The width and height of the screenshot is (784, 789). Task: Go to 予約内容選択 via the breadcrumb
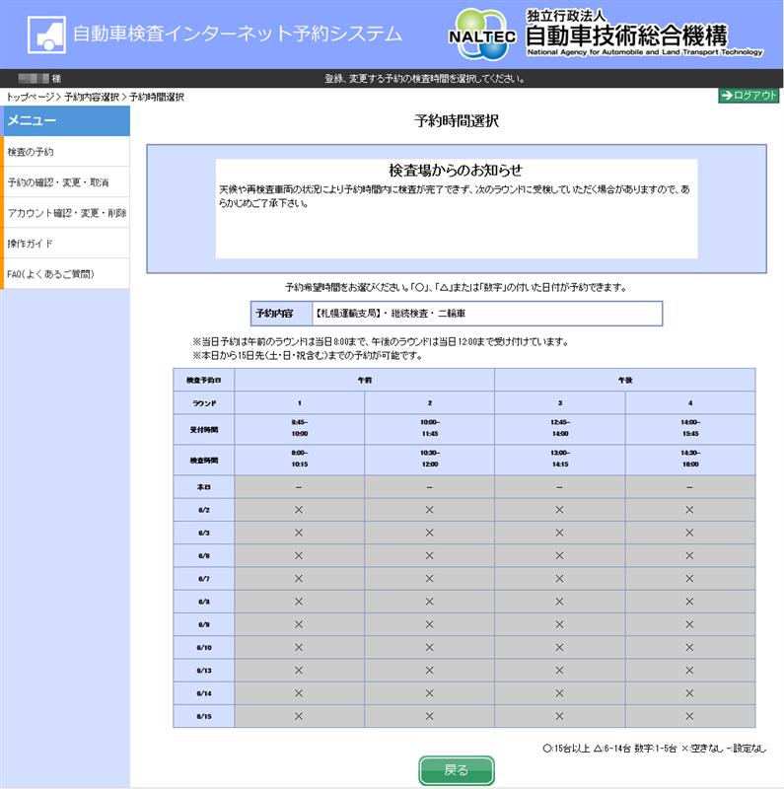[x=92, y=97]
